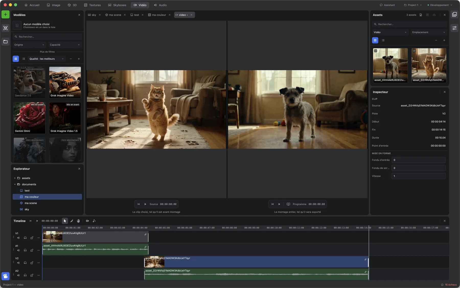Lock the V2 track
This screenshot has height=288, width=460.
[x=32, y=263]
